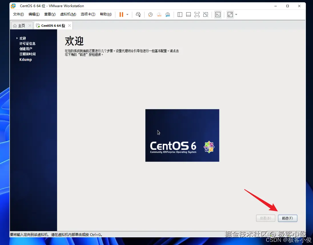Click the CentOS 6 splash image
The height and width of the screenshot is (245, 313).
click(x=182, y=135)
